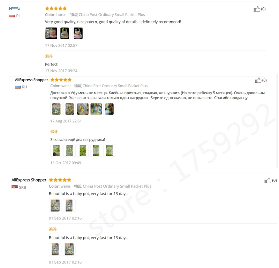Viewport: 279px width, 268px height.
Task: Click the Serbian flag icon next to SRB
Action: 15,187
